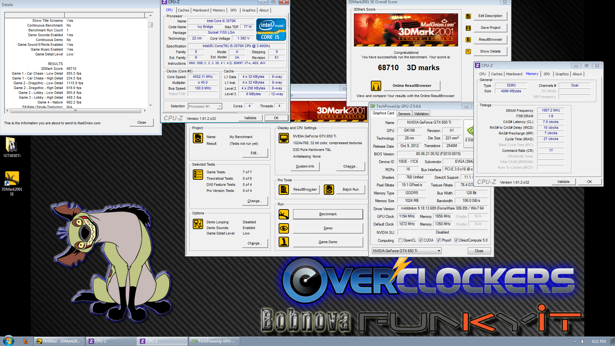Click the Save Project disk icon
Viewport: 615px width, 346px height.
[468, 28]
